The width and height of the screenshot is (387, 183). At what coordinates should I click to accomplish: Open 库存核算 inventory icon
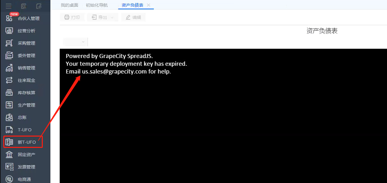pos(9,93)
